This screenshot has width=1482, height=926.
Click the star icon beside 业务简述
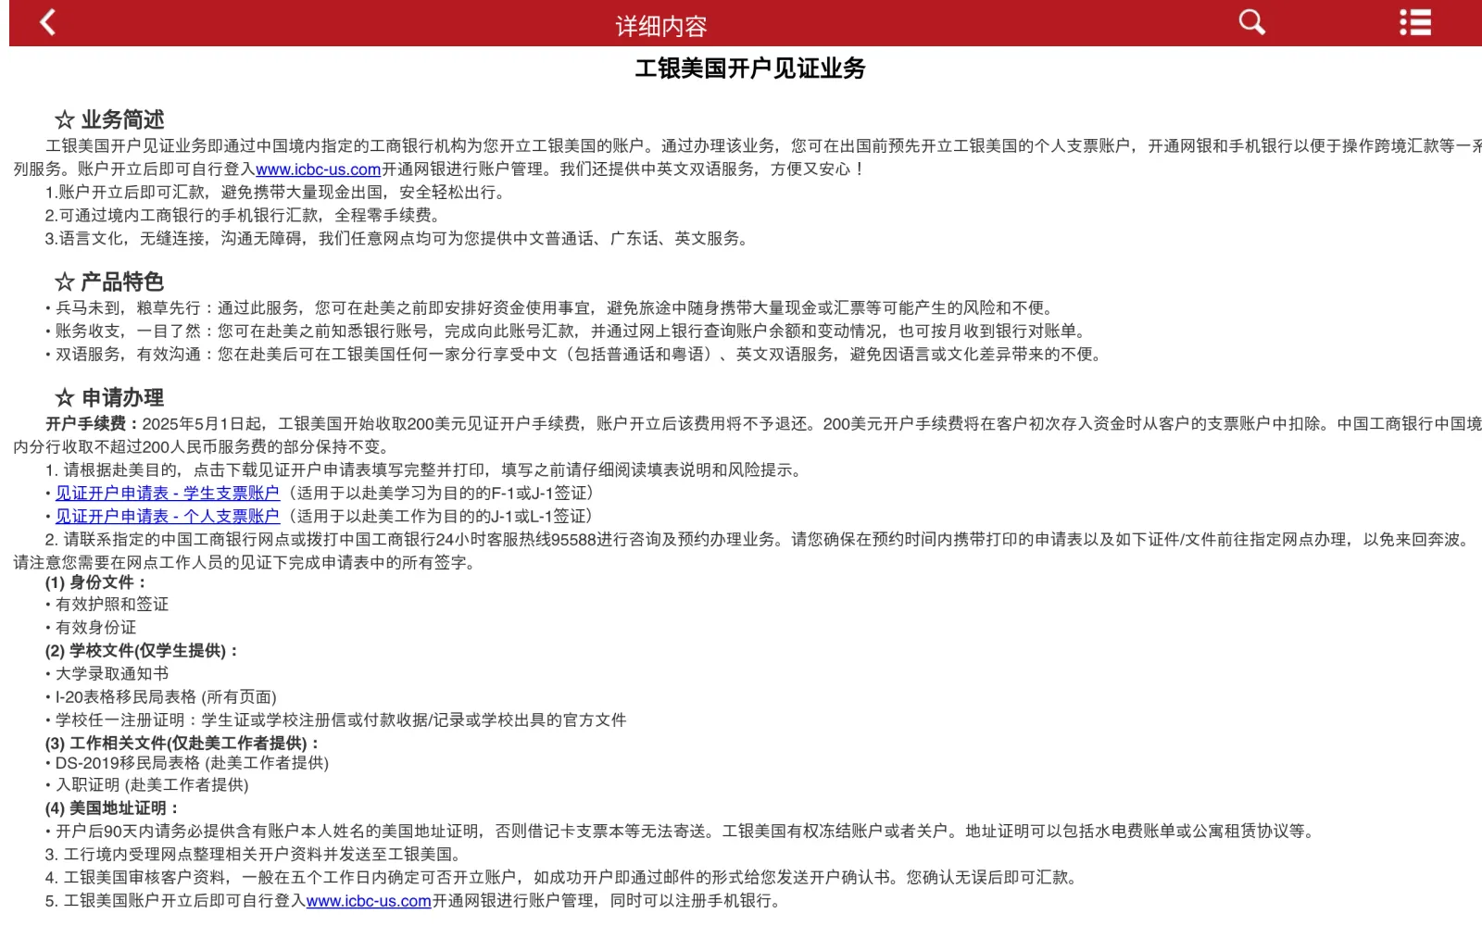click(64, 119)
